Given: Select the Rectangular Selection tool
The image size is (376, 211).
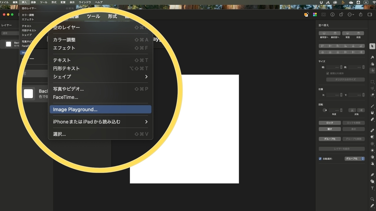Looking at the screenshot, I should (x=372, y=82).
